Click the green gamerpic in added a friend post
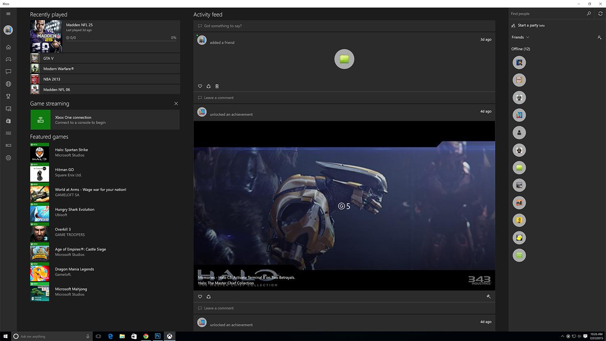 [344, 59]
